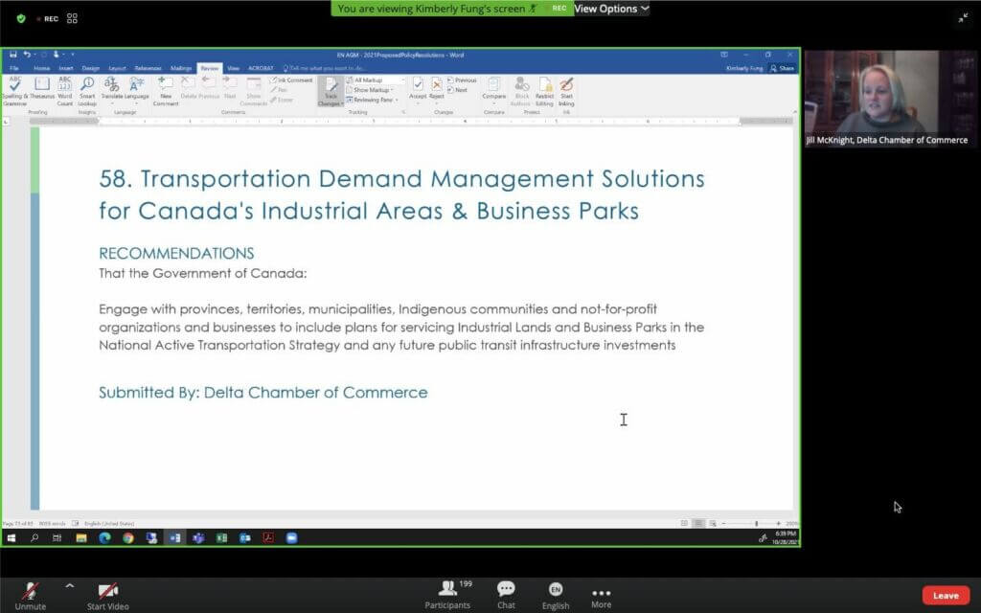Screen dimensions: 981x613
Task: Open Windows taskbar search
Action: tap(34, 538)
